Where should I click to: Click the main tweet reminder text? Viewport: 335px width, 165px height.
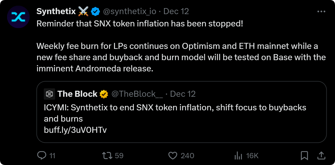[140, 24]
